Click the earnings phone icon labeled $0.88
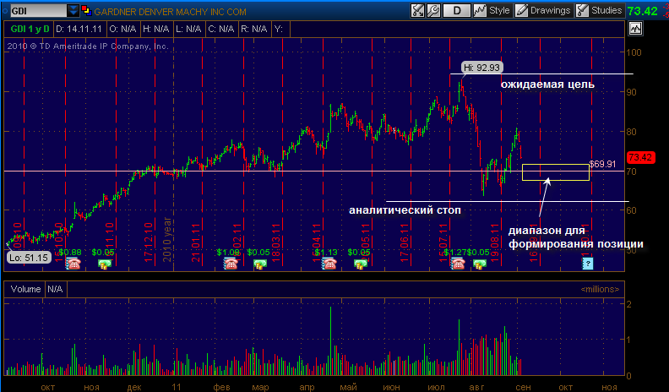Image resolution: width=669 pixels, height=392 pixels. click(x=73, y=264)
